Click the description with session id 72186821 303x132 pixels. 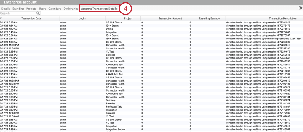coord(258,87)
